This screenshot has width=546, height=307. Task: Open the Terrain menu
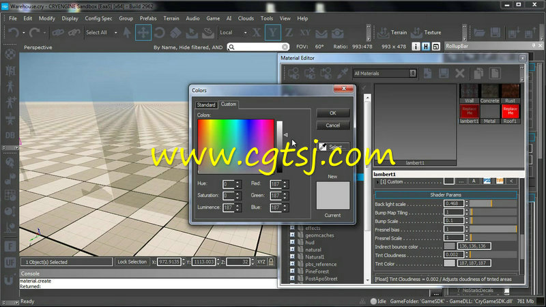pos(171,18)
